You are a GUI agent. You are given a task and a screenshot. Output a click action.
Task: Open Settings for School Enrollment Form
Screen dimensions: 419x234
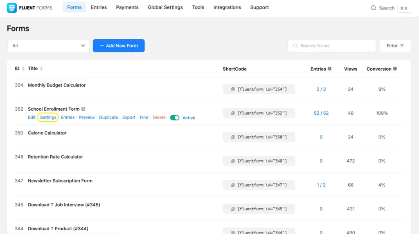[x=48, y=117]
